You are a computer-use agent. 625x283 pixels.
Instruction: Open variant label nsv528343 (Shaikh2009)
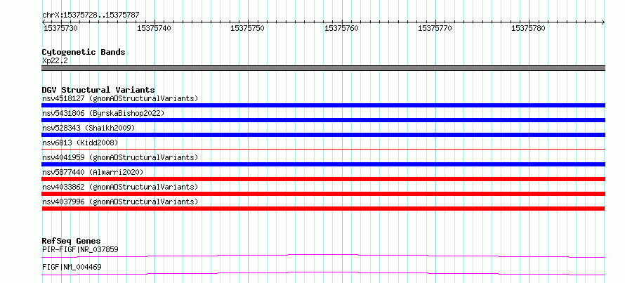pyautogui.click(x=88, y=128)
